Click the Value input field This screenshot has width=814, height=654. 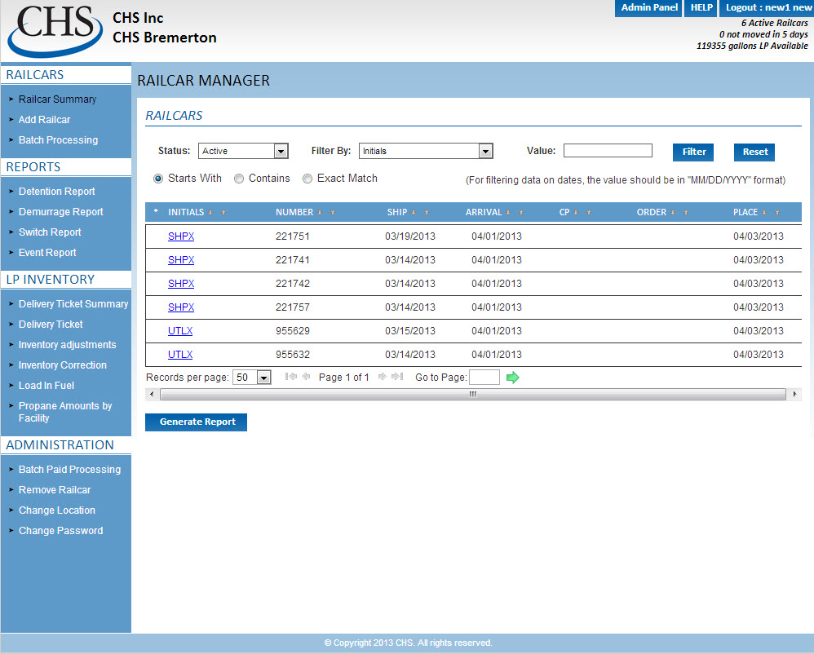[x=608, y=151]
